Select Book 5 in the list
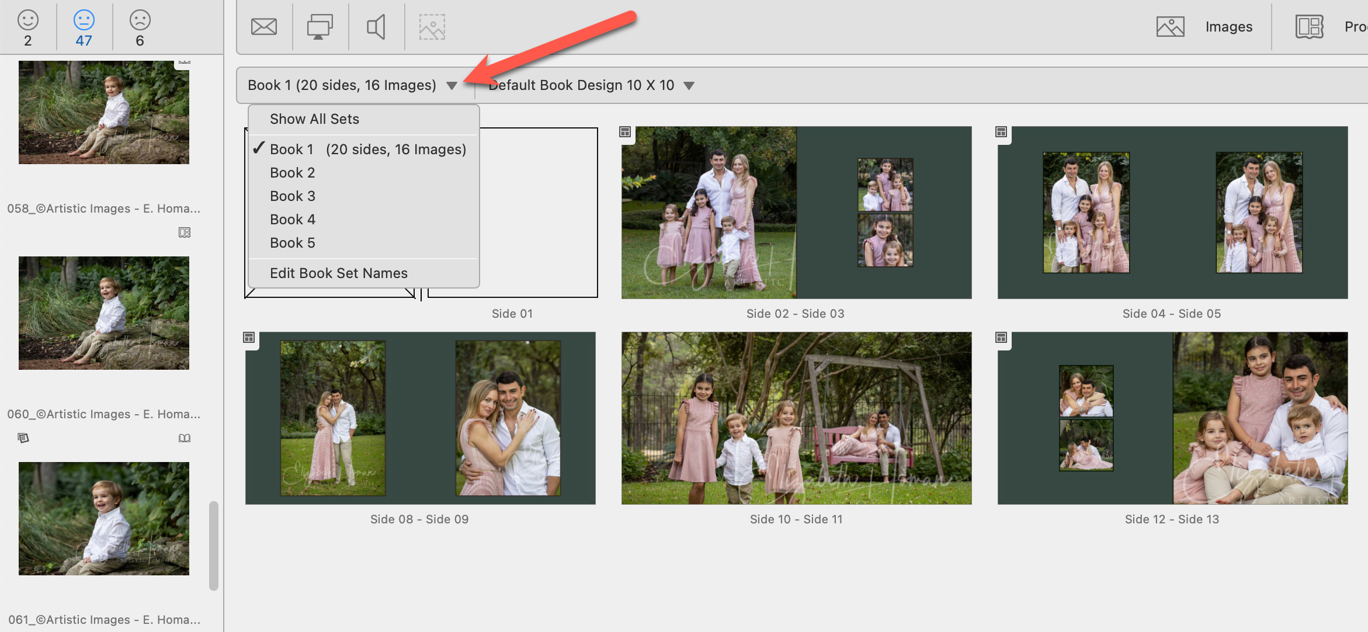This screenshot has height=632, width=1368. coord(292,243)
